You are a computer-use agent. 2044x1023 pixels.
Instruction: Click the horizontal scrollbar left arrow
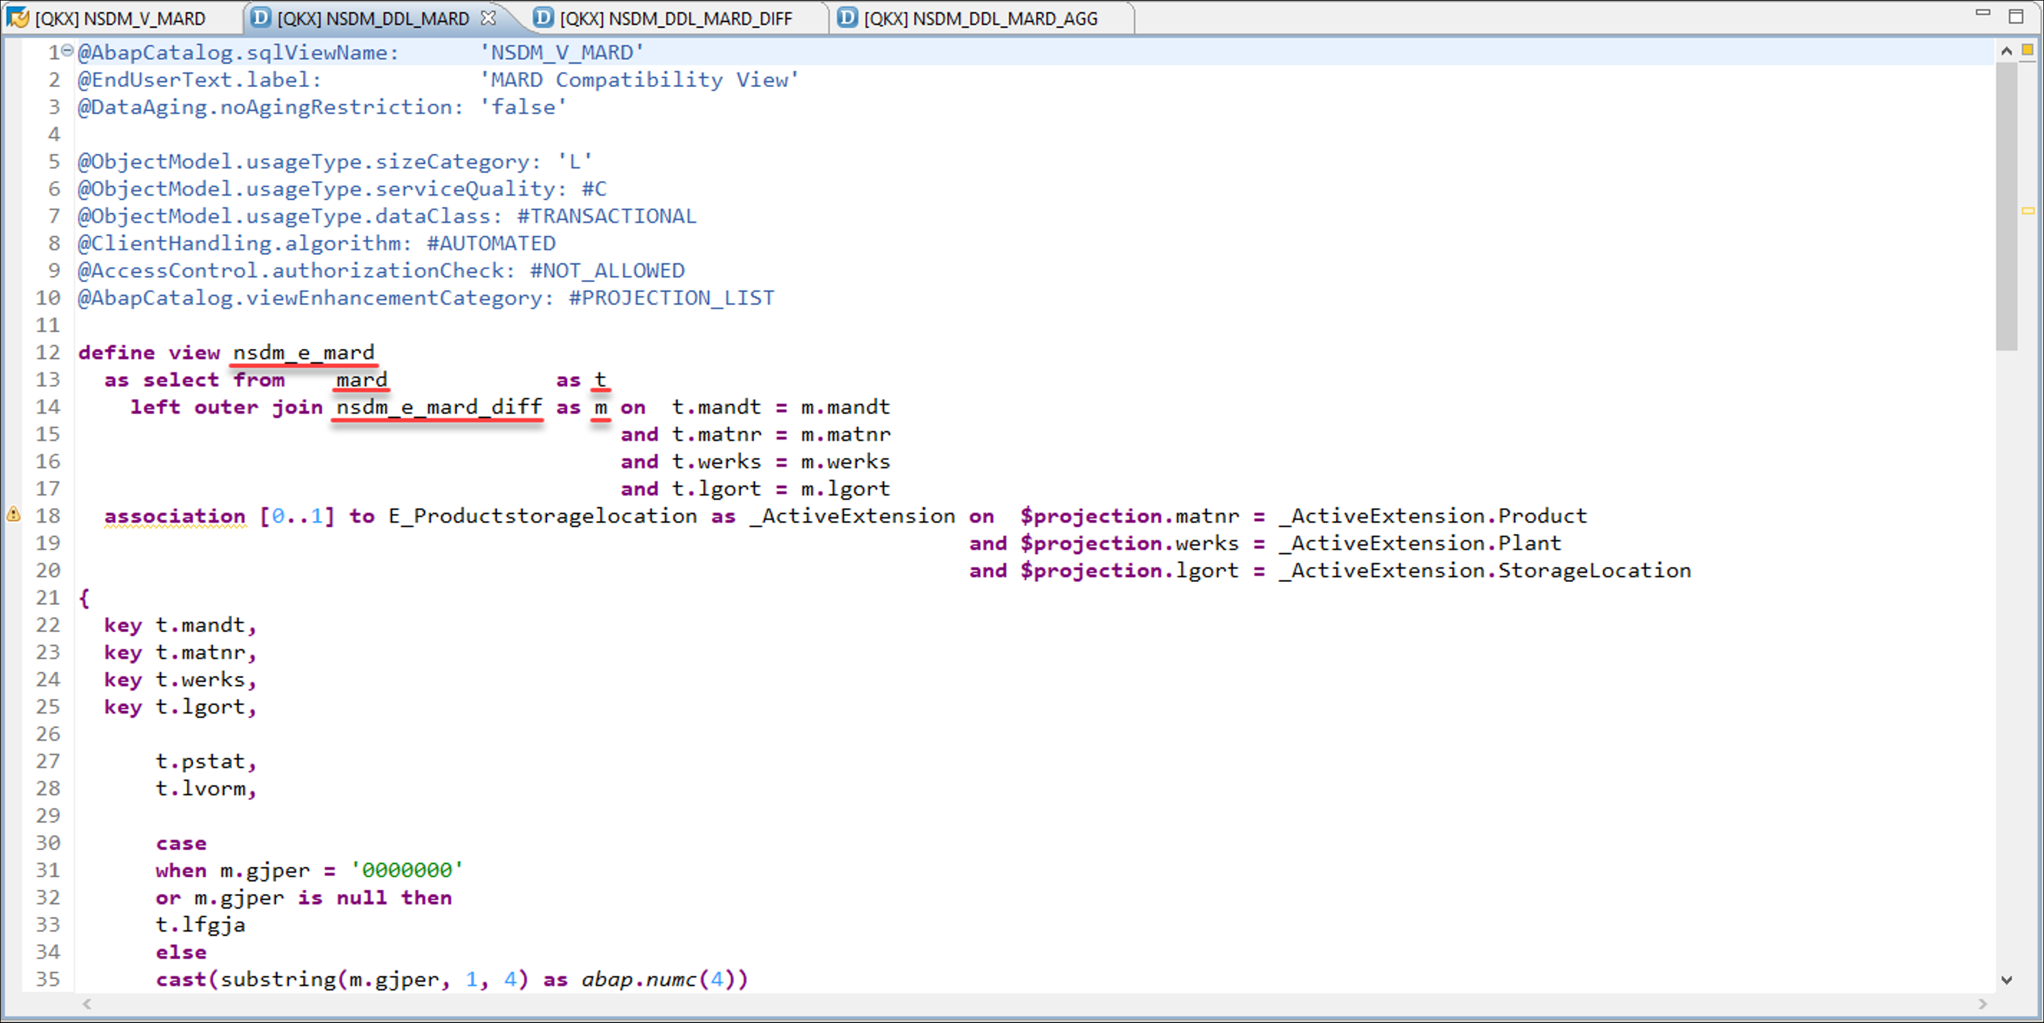87,1004
